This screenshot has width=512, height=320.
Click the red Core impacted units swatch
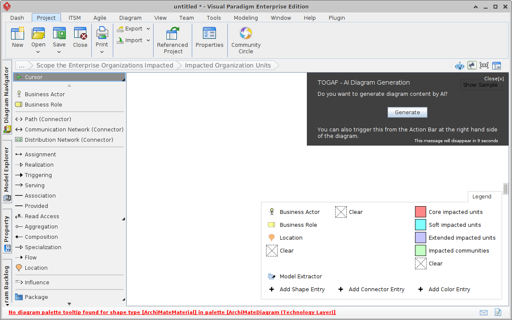(420, 211)
